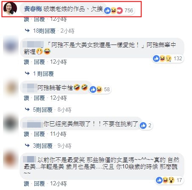Click the reply arrow icon beside 18則回覆

(27, 31)
